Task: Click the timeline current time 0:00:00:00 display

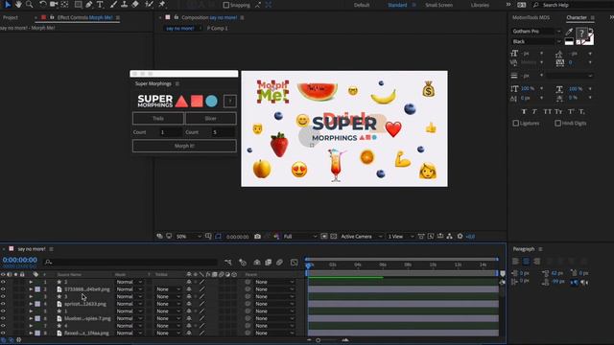Action: [19, 260]
